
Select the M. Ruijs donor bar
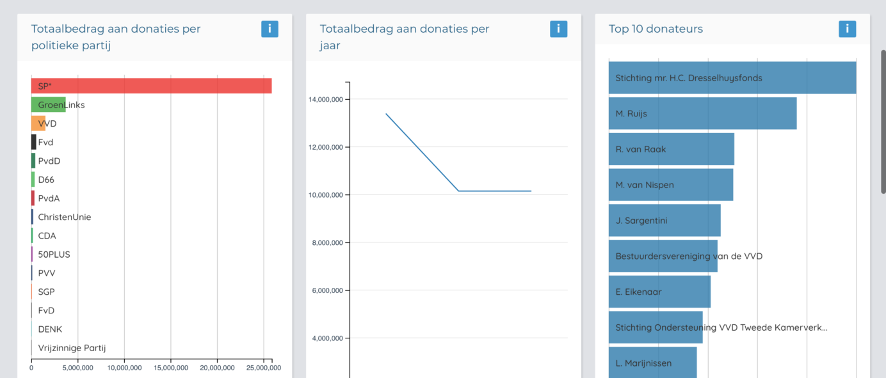[703, 113]
